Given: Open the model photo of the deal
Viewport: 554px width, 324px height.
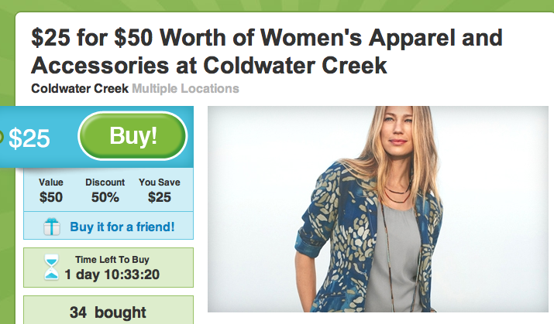Looking at the screenshot, I should 377,209.
